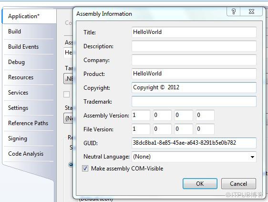The image size is (268, 202).
Task: Switch to the Settings tab
Action: [x=29, y=108]
